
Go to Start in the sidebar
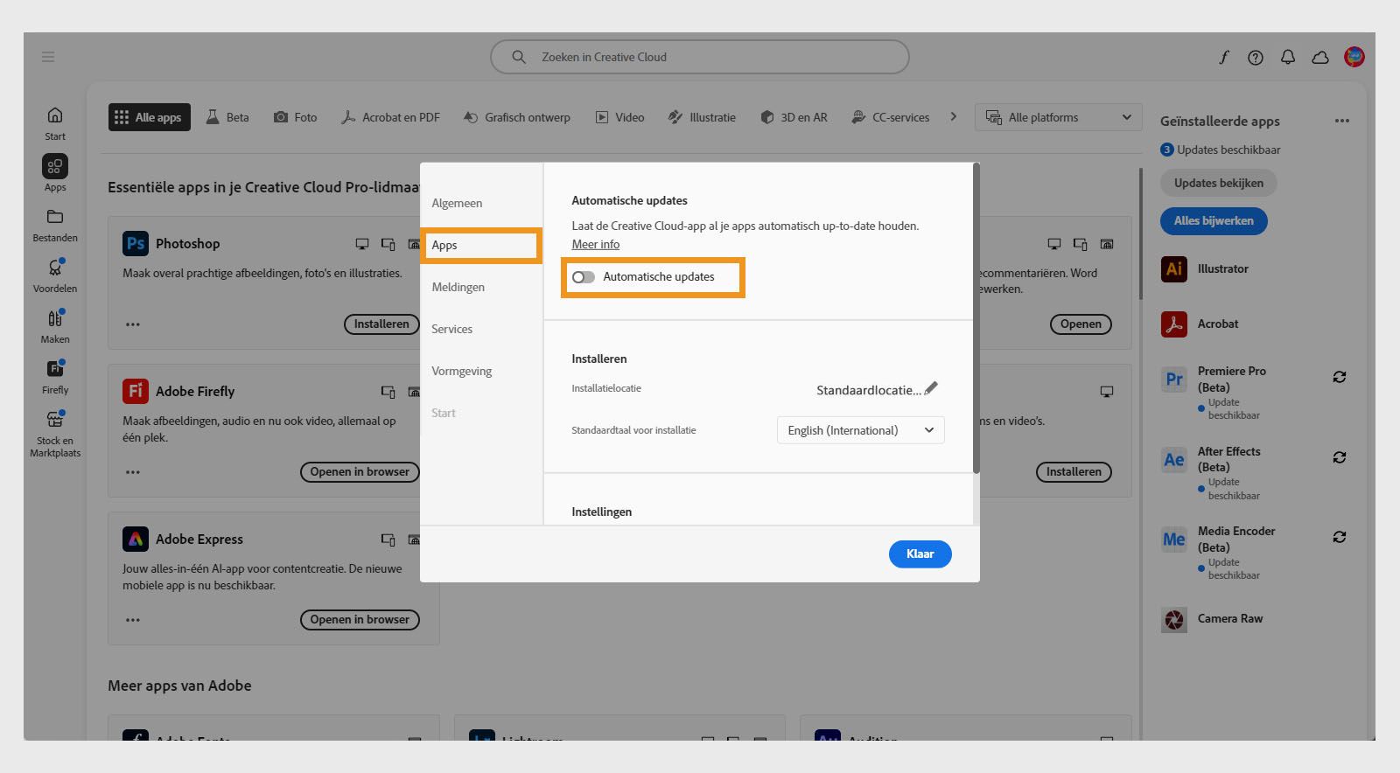coord(55,123)
